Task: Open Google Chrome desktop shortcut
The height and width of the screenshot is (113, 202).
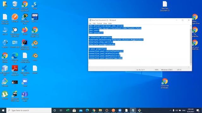Action: coord(5,57)
